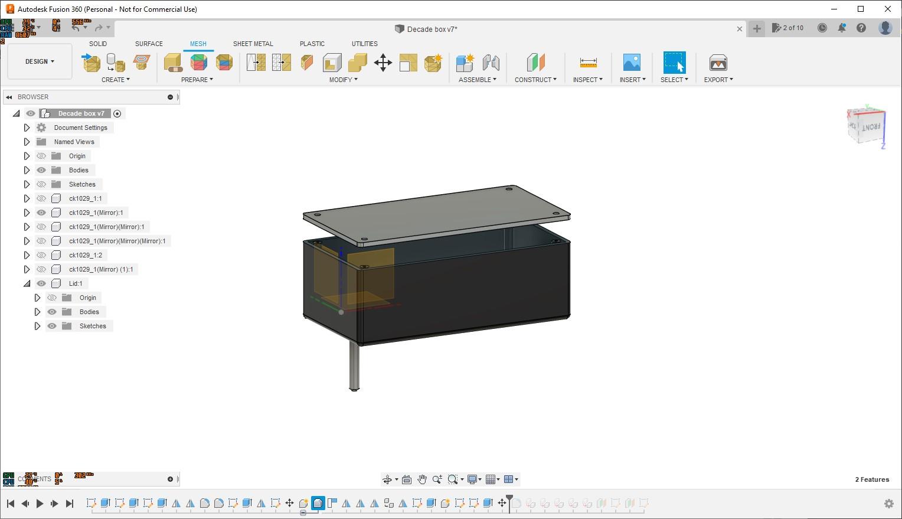
Task: Hide the ck1029_1(Mirror):1 component
Action: tap(41, 213)
